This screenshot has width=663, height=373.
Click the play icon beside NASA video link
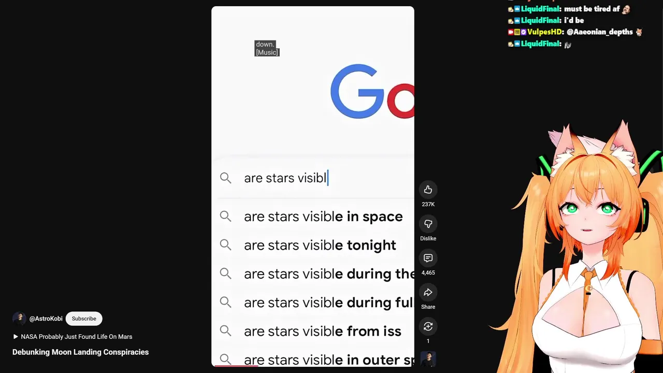click(16, 337)
